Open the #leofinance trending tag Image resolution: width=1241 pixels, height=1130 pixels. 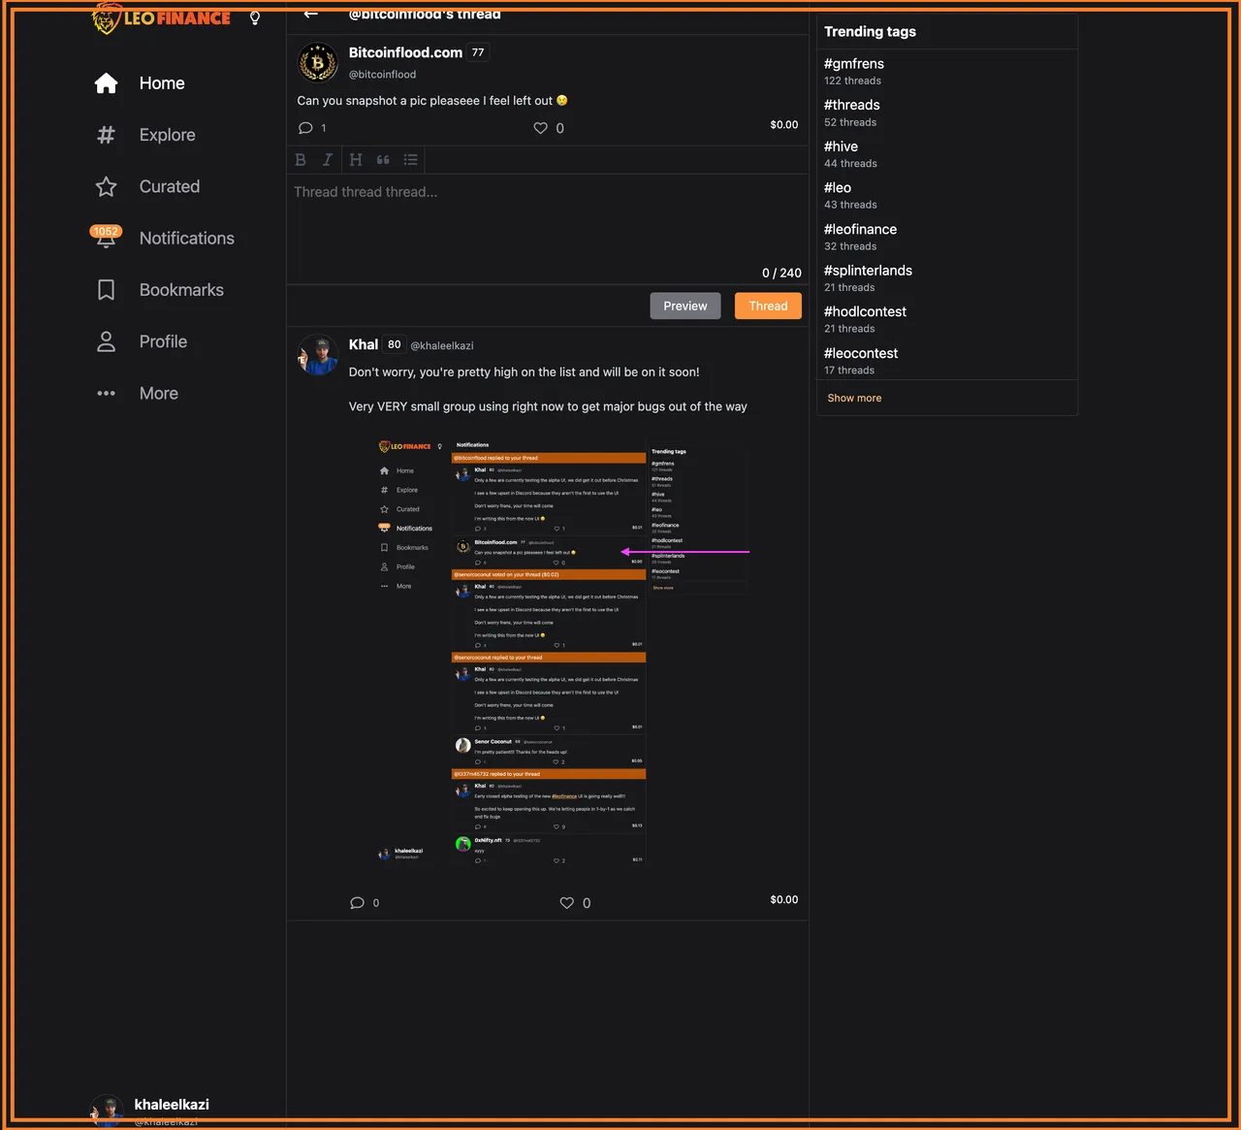point(860,229)
